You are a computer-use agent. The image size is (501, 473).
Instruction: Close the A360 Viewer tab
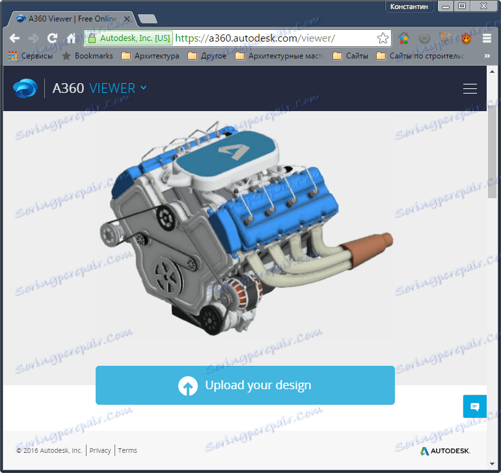point(127,19)
